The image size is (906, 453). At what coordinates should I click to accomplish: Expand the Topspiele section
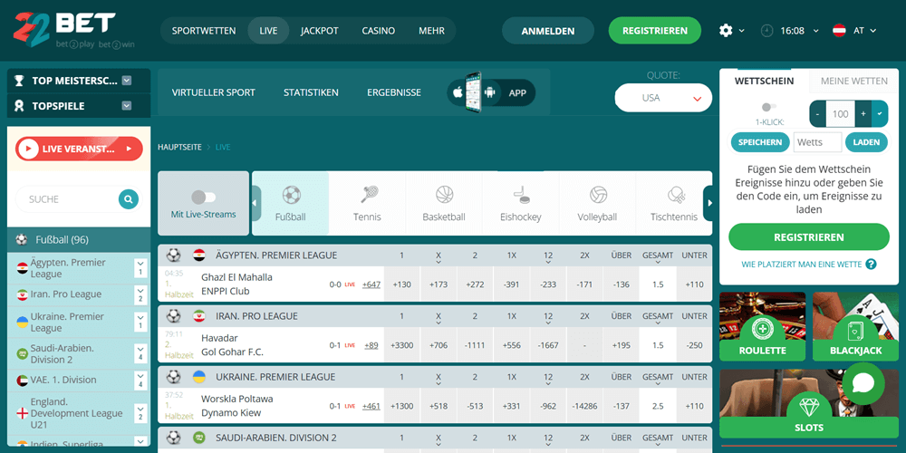click(127, 106)
